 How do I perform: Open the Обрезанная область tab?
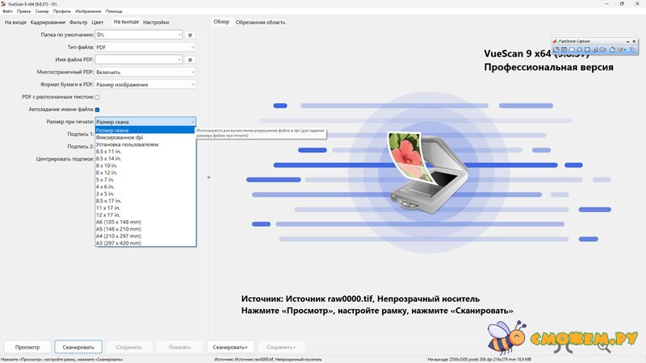click(x=260, y=23)
